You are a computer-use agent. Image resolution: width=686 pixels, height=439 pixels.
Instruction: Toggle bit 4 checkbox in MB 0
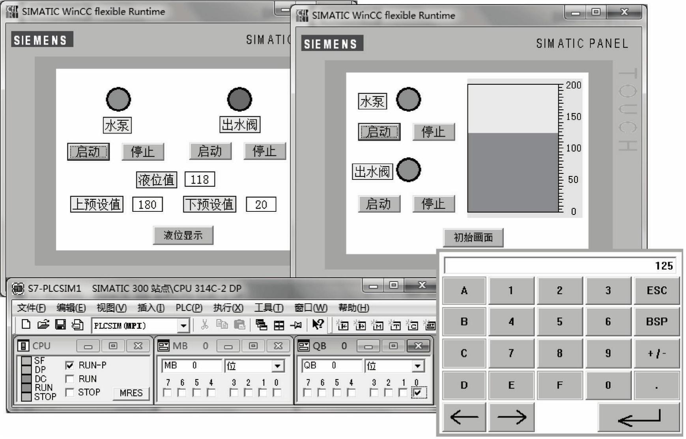pos(211,392)
